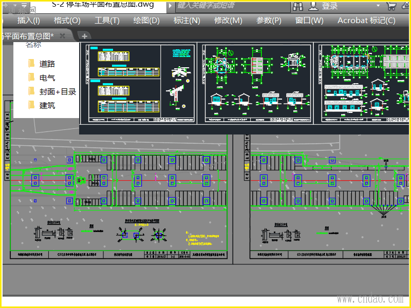
Task: Add a new drawing tab with plus button
Action: [x=84, y=36]
